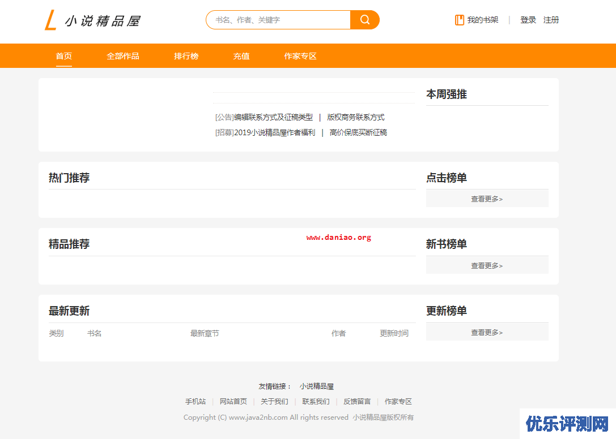Screen dimensions: 616x439
Task: Switch to 作家专区 in navigation bar
Action: point(300,56)
